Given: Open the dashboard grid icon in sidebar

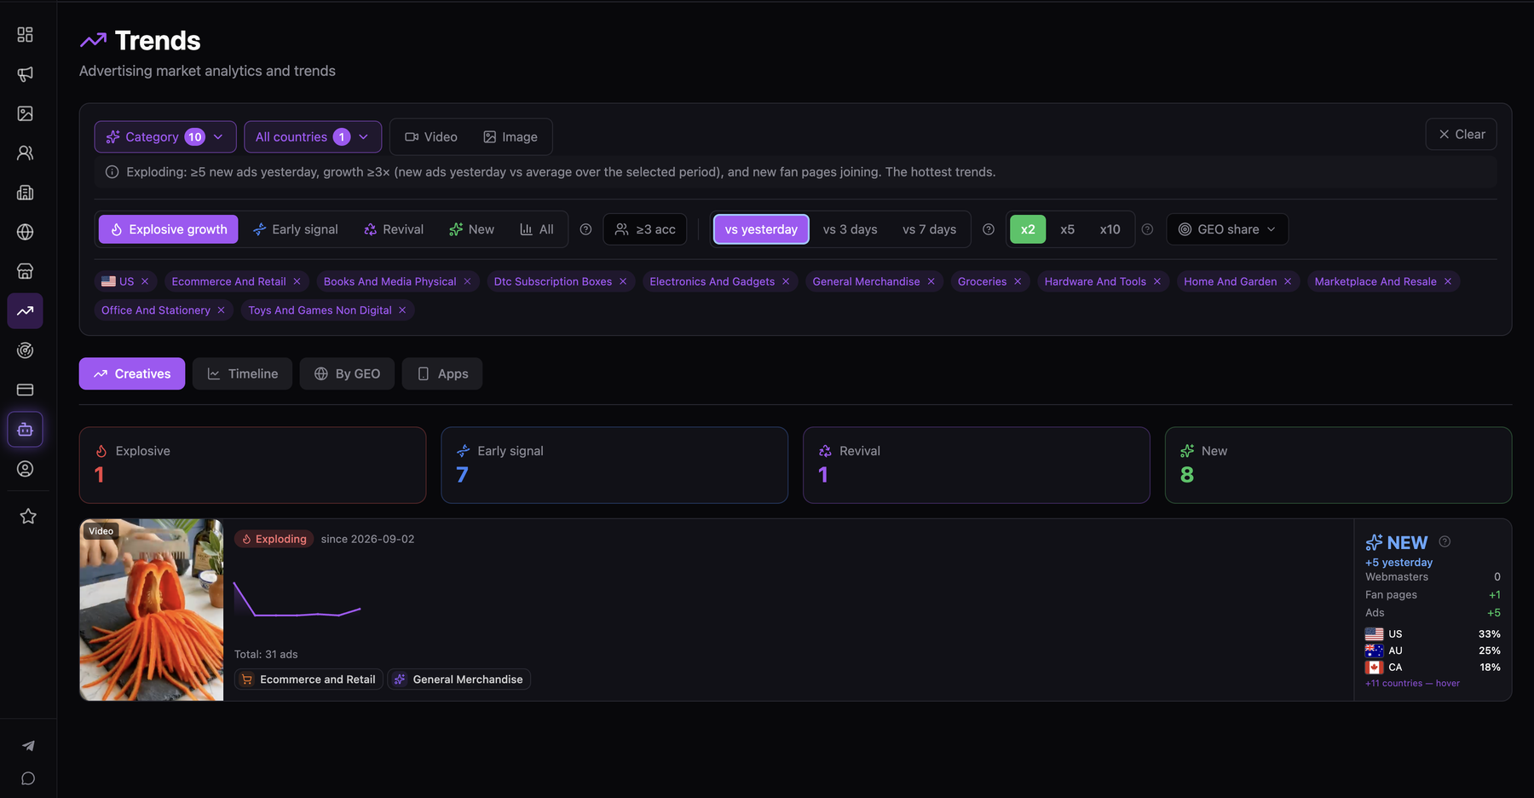Looking at the screenshot, I should (25, 34).
